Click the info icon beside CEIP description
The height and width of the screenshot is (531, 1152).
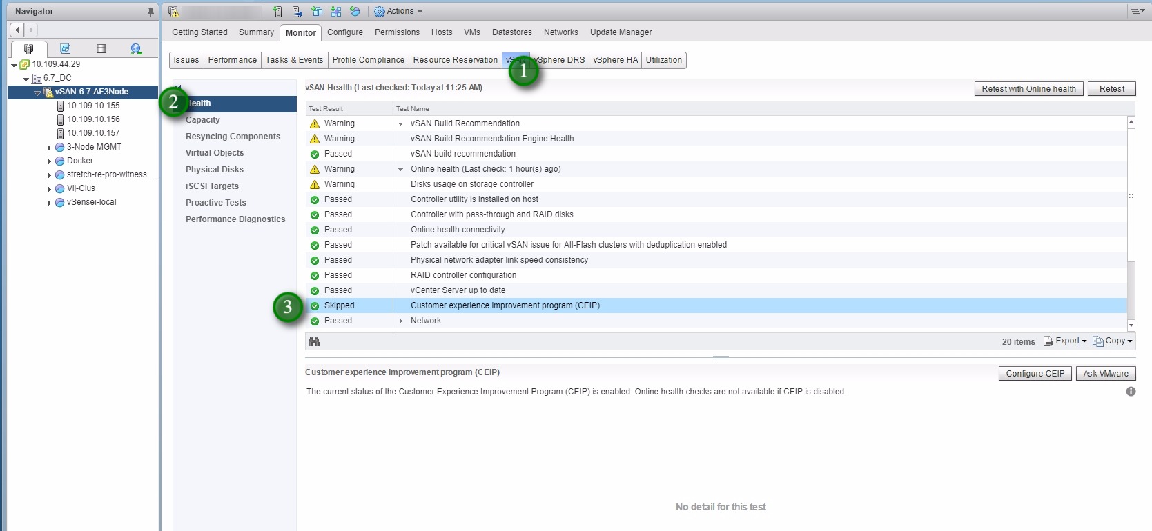(x=1131, y=391)
